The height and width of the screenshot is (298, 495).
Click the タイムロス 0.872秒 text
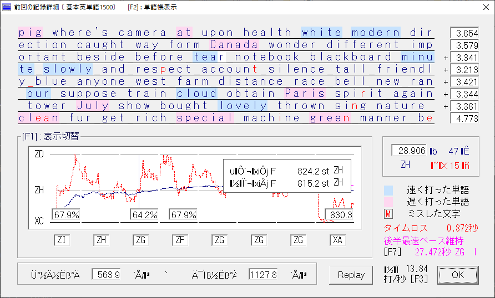point(431,228)
